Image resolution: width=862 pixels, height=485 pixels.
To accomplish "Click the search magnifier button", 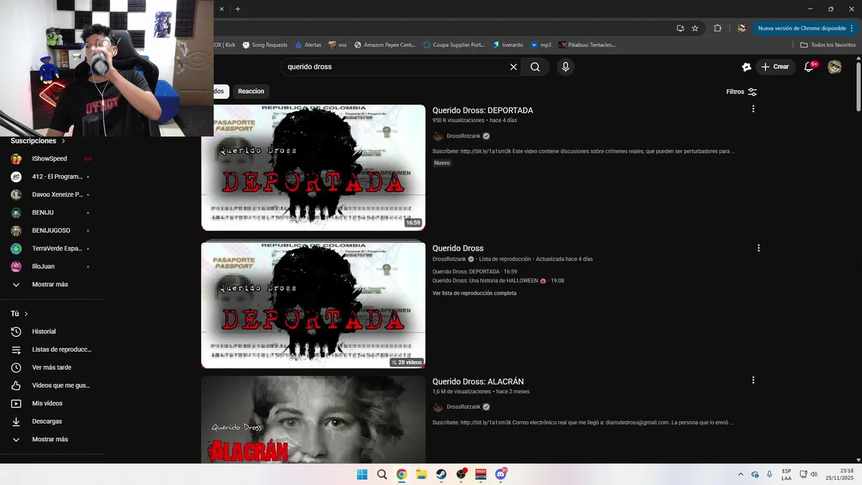I will pyautogui.click(x=535, y=67).
